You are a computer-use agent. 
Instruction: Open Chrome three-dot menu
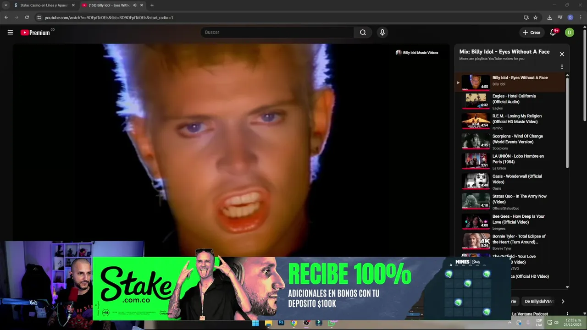(x=581, y=17)
